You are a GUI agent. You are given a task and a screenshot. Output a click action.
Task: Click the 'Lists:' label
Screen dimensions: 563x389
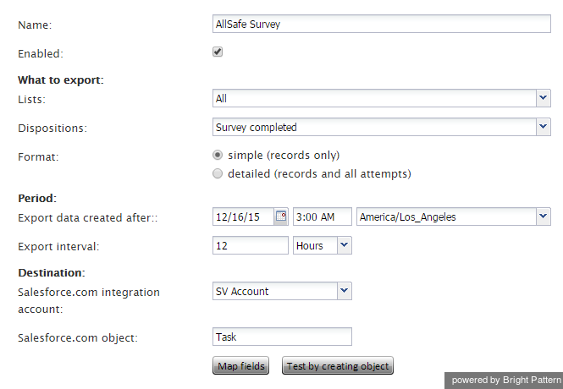tap(31, 99)
